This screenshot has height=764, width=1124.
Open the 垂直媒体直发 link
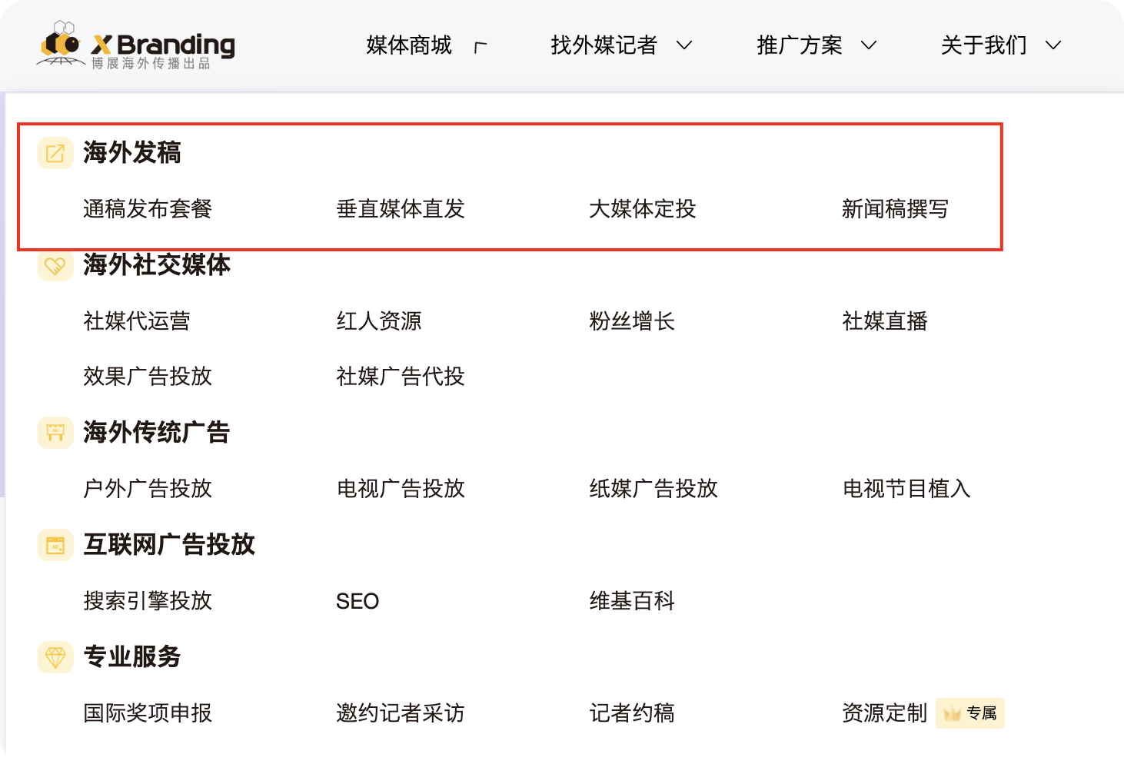[x=401, y=209]
